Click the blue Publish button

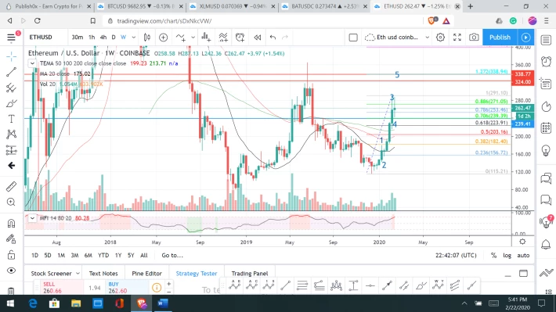pyautogui.click(x=500, y=38)
